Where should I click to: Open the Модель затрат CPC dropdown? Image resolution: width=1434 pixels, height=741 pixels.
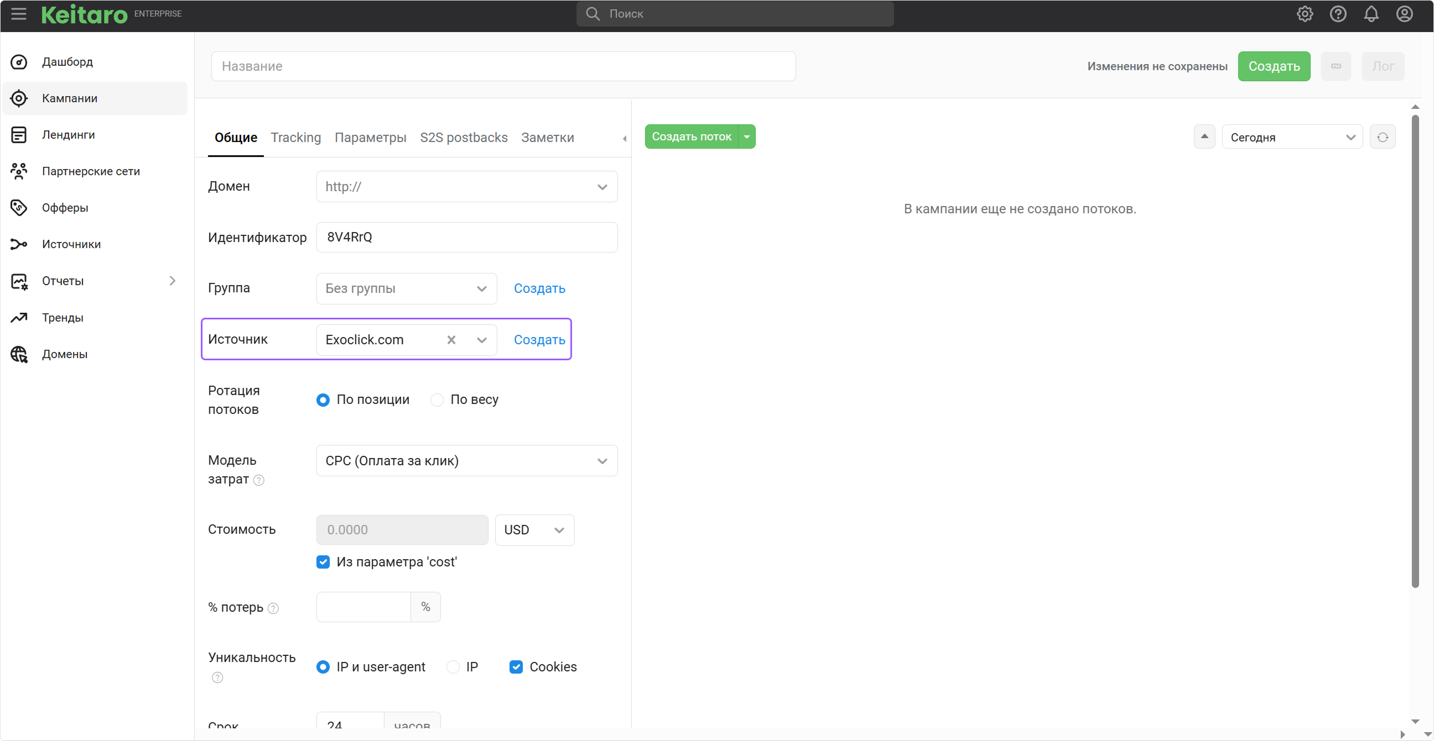[466, 461]
